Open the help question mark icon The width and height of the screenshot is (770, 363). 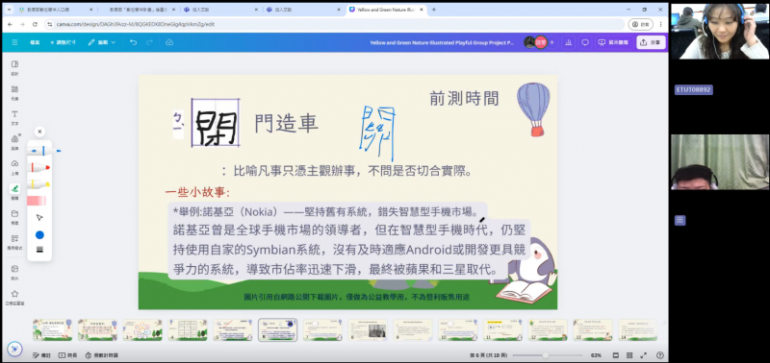[x=659, y=355]
